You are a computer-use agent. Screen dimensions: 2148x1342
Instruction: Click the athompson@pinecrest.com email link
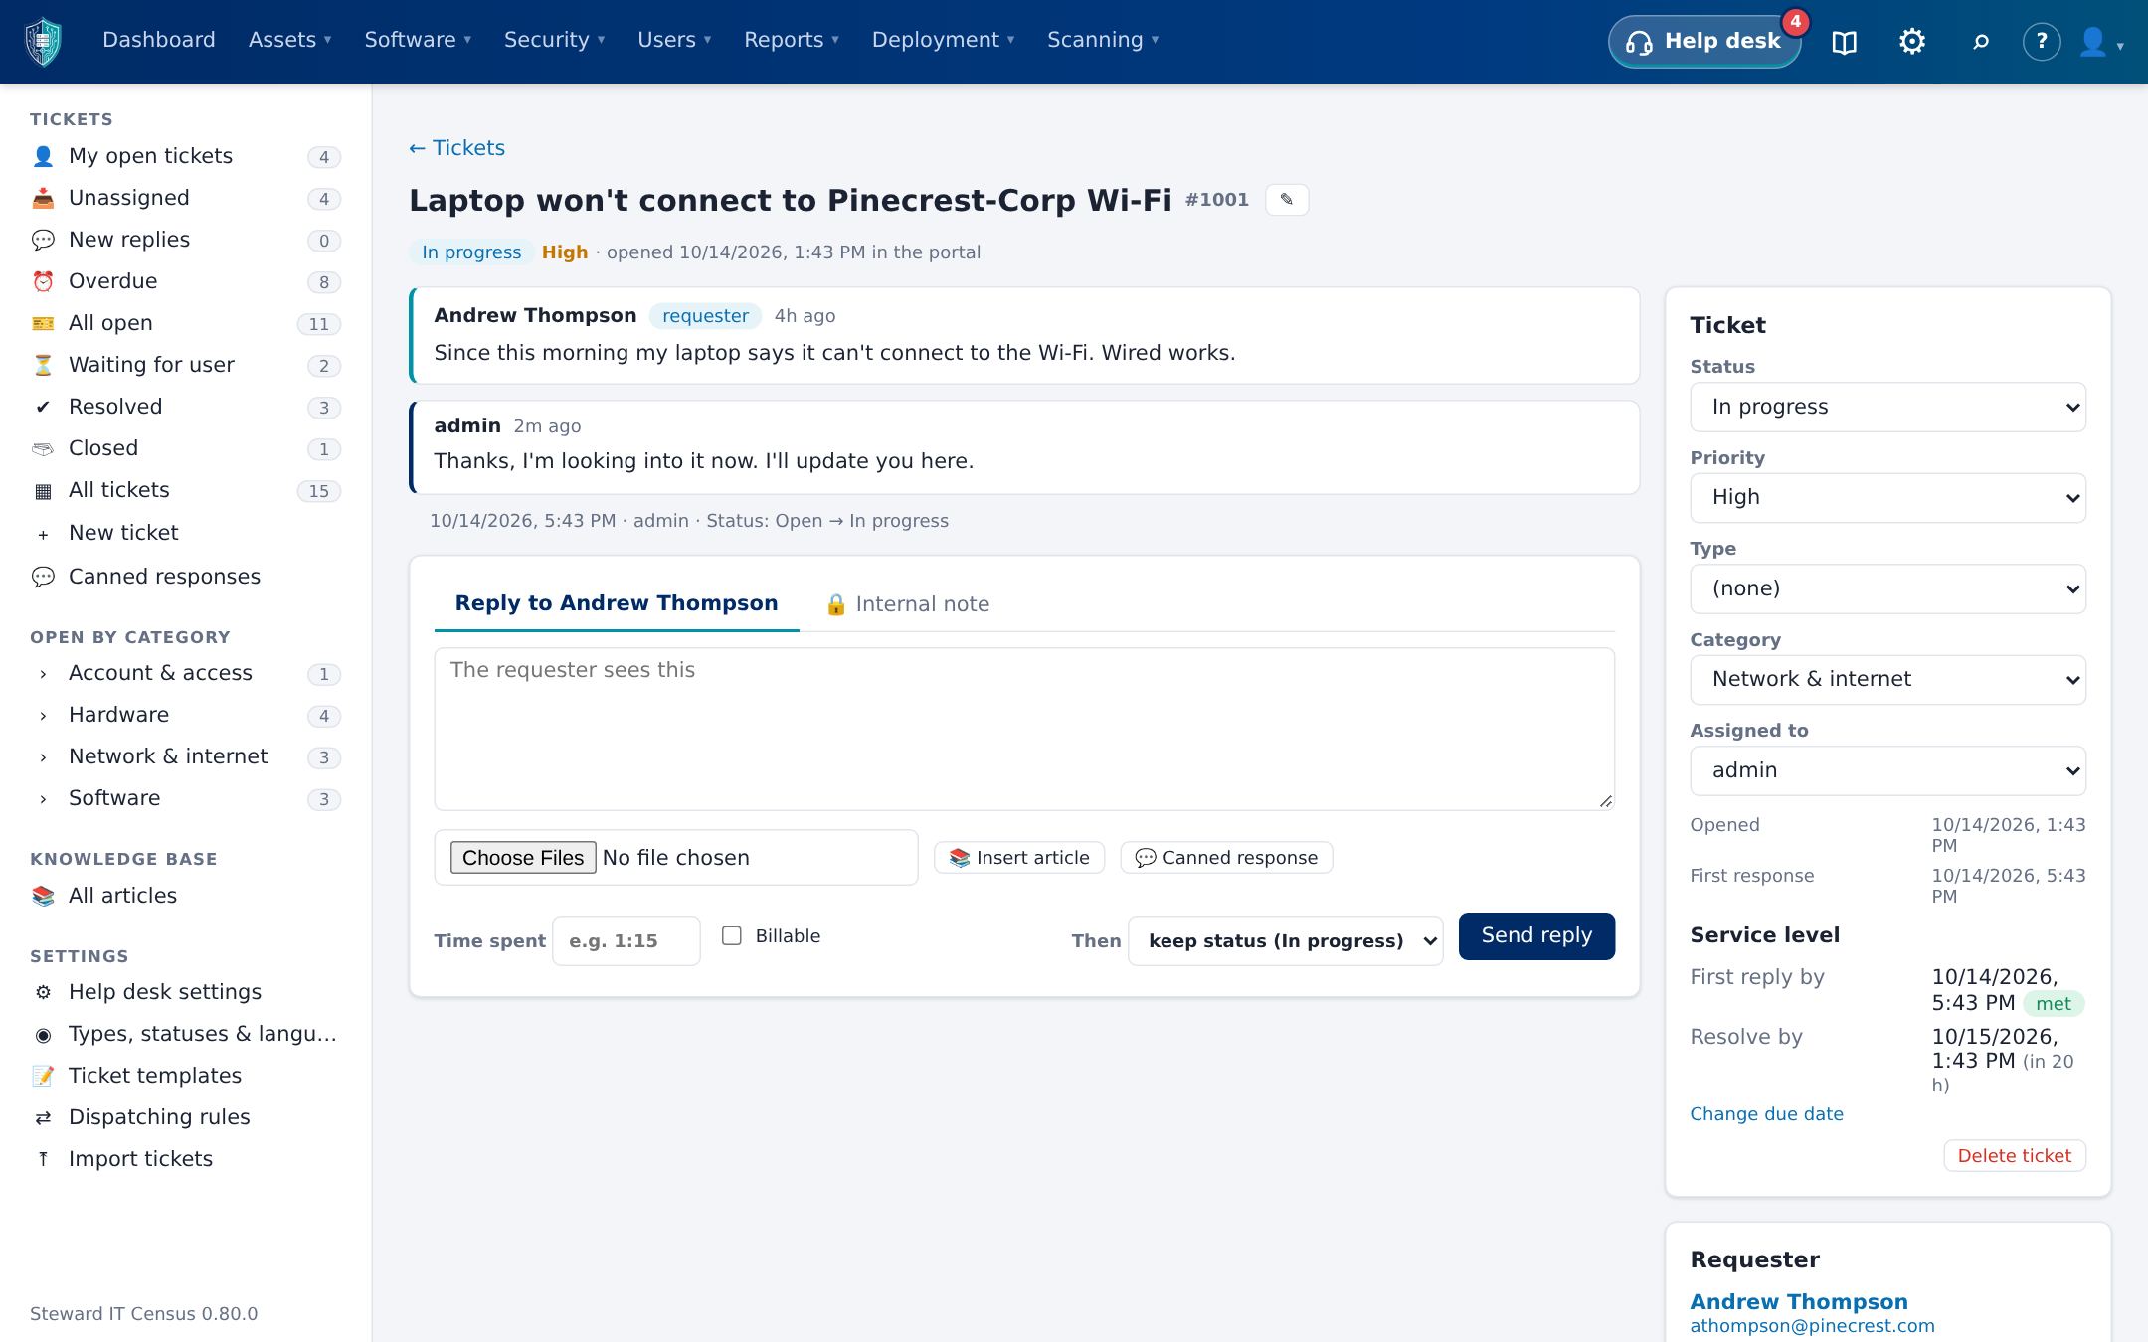tap(1812, 1326)
